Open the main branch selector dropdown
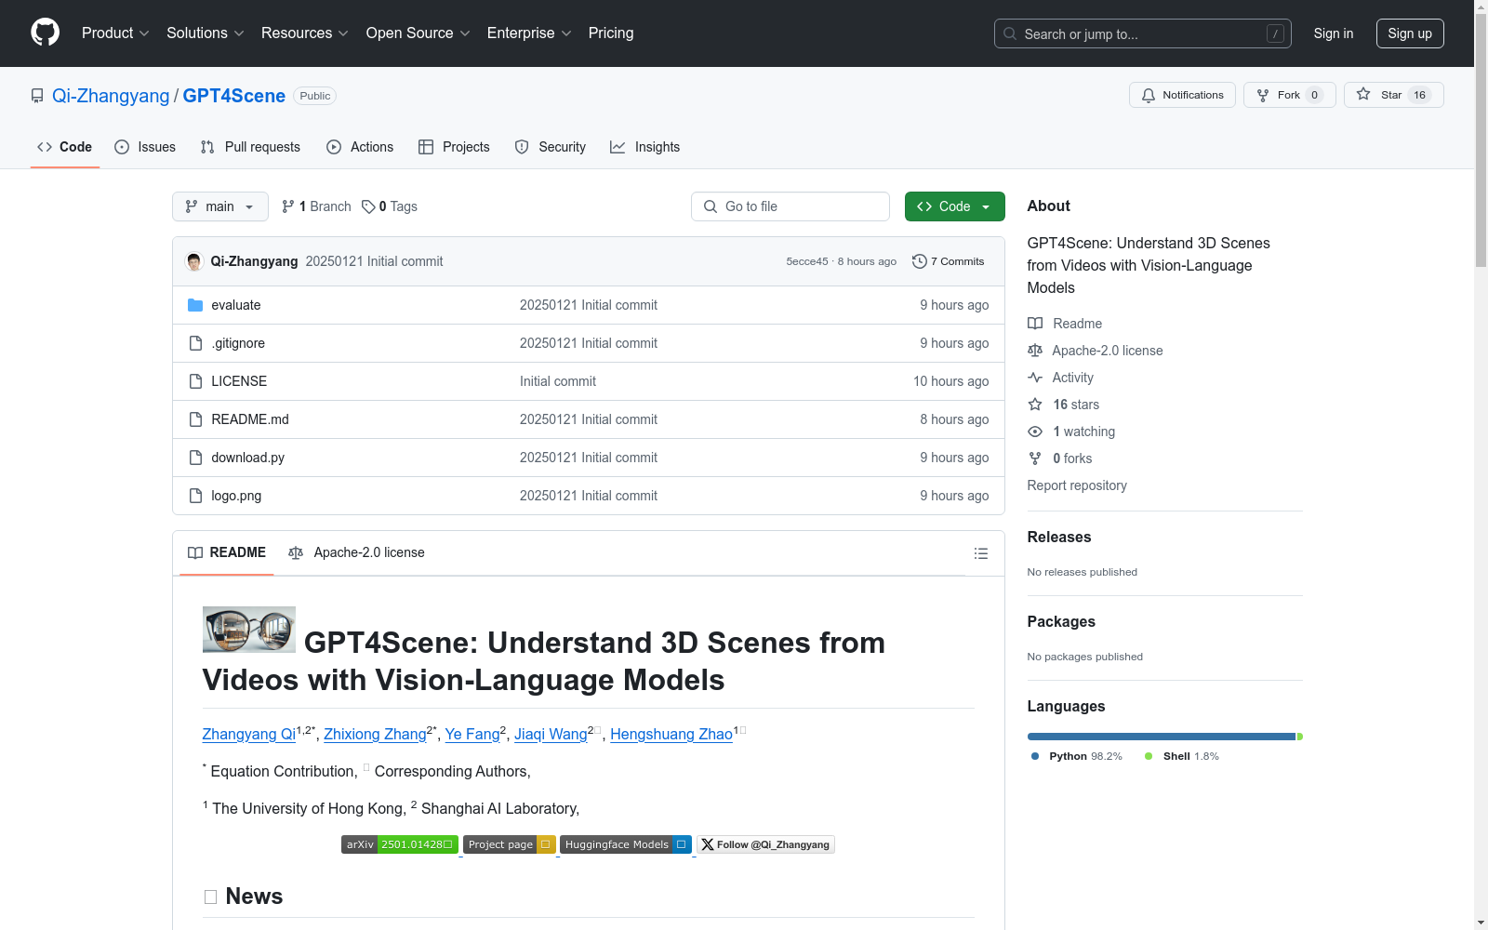 [x=220, y=206]
